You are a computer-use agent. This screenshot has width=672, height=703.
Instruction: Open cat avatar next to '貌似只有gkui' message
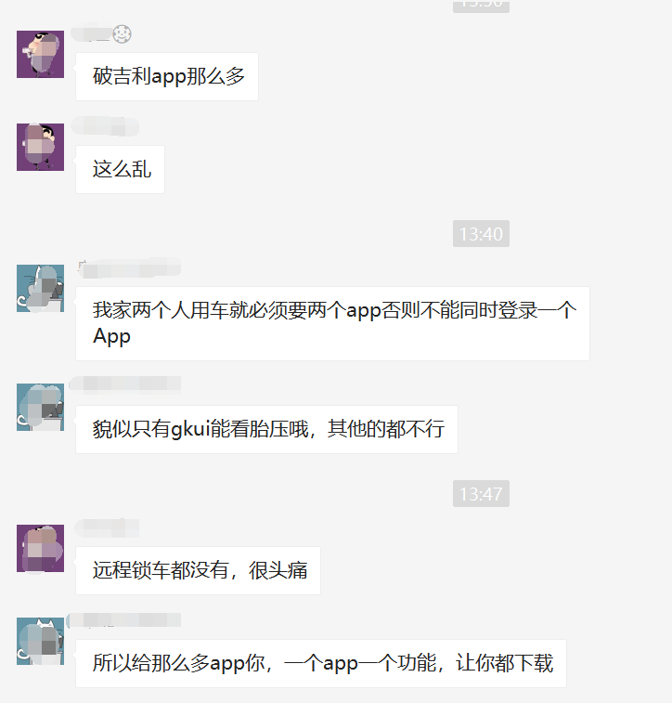point(40,407)
